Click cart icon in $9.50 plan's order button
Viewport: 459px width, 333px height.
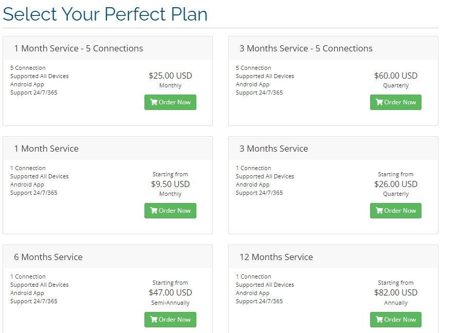click(153, 211)
